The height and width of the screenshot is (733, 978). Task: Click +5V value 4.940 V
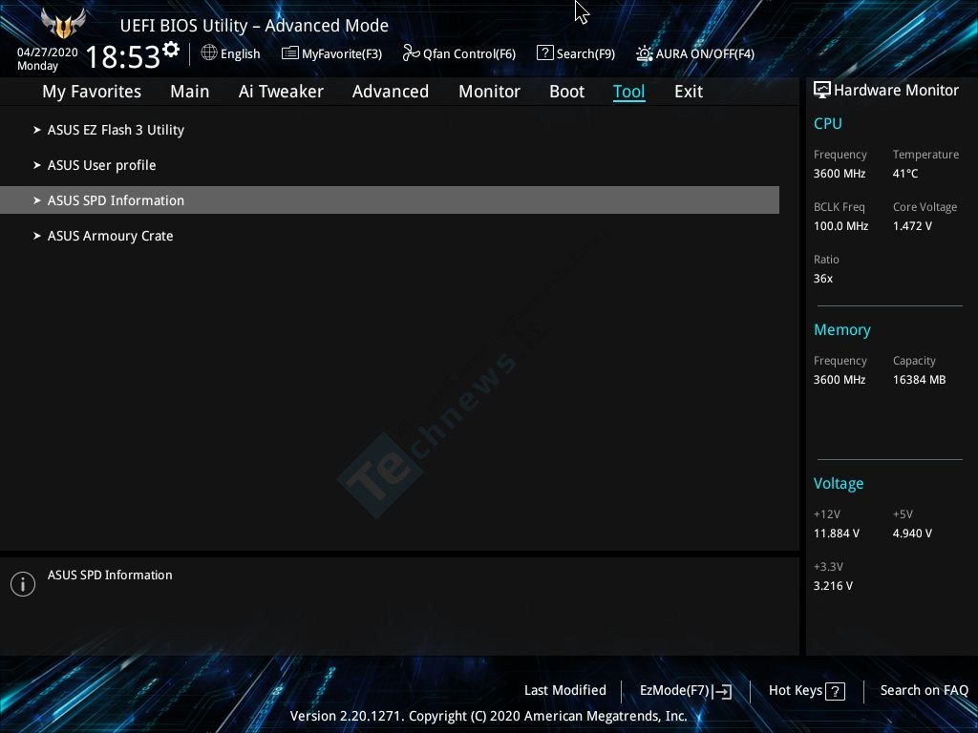[912, 533]
